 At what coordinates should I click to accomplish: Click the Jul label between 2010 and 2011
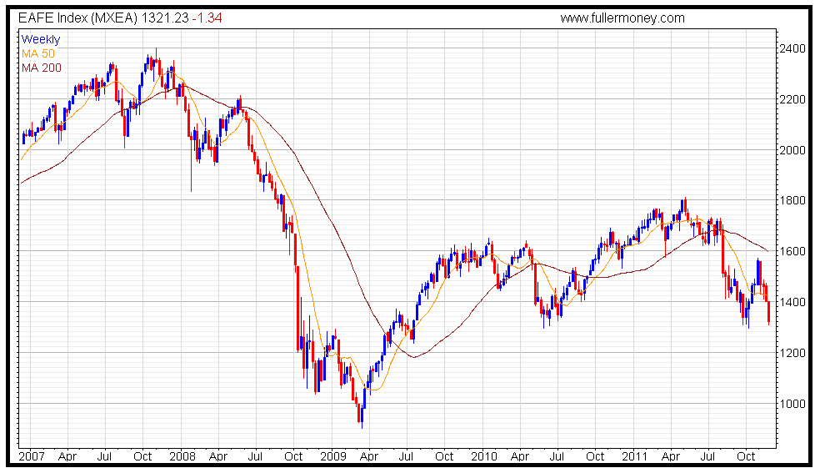tap(557, 456)
